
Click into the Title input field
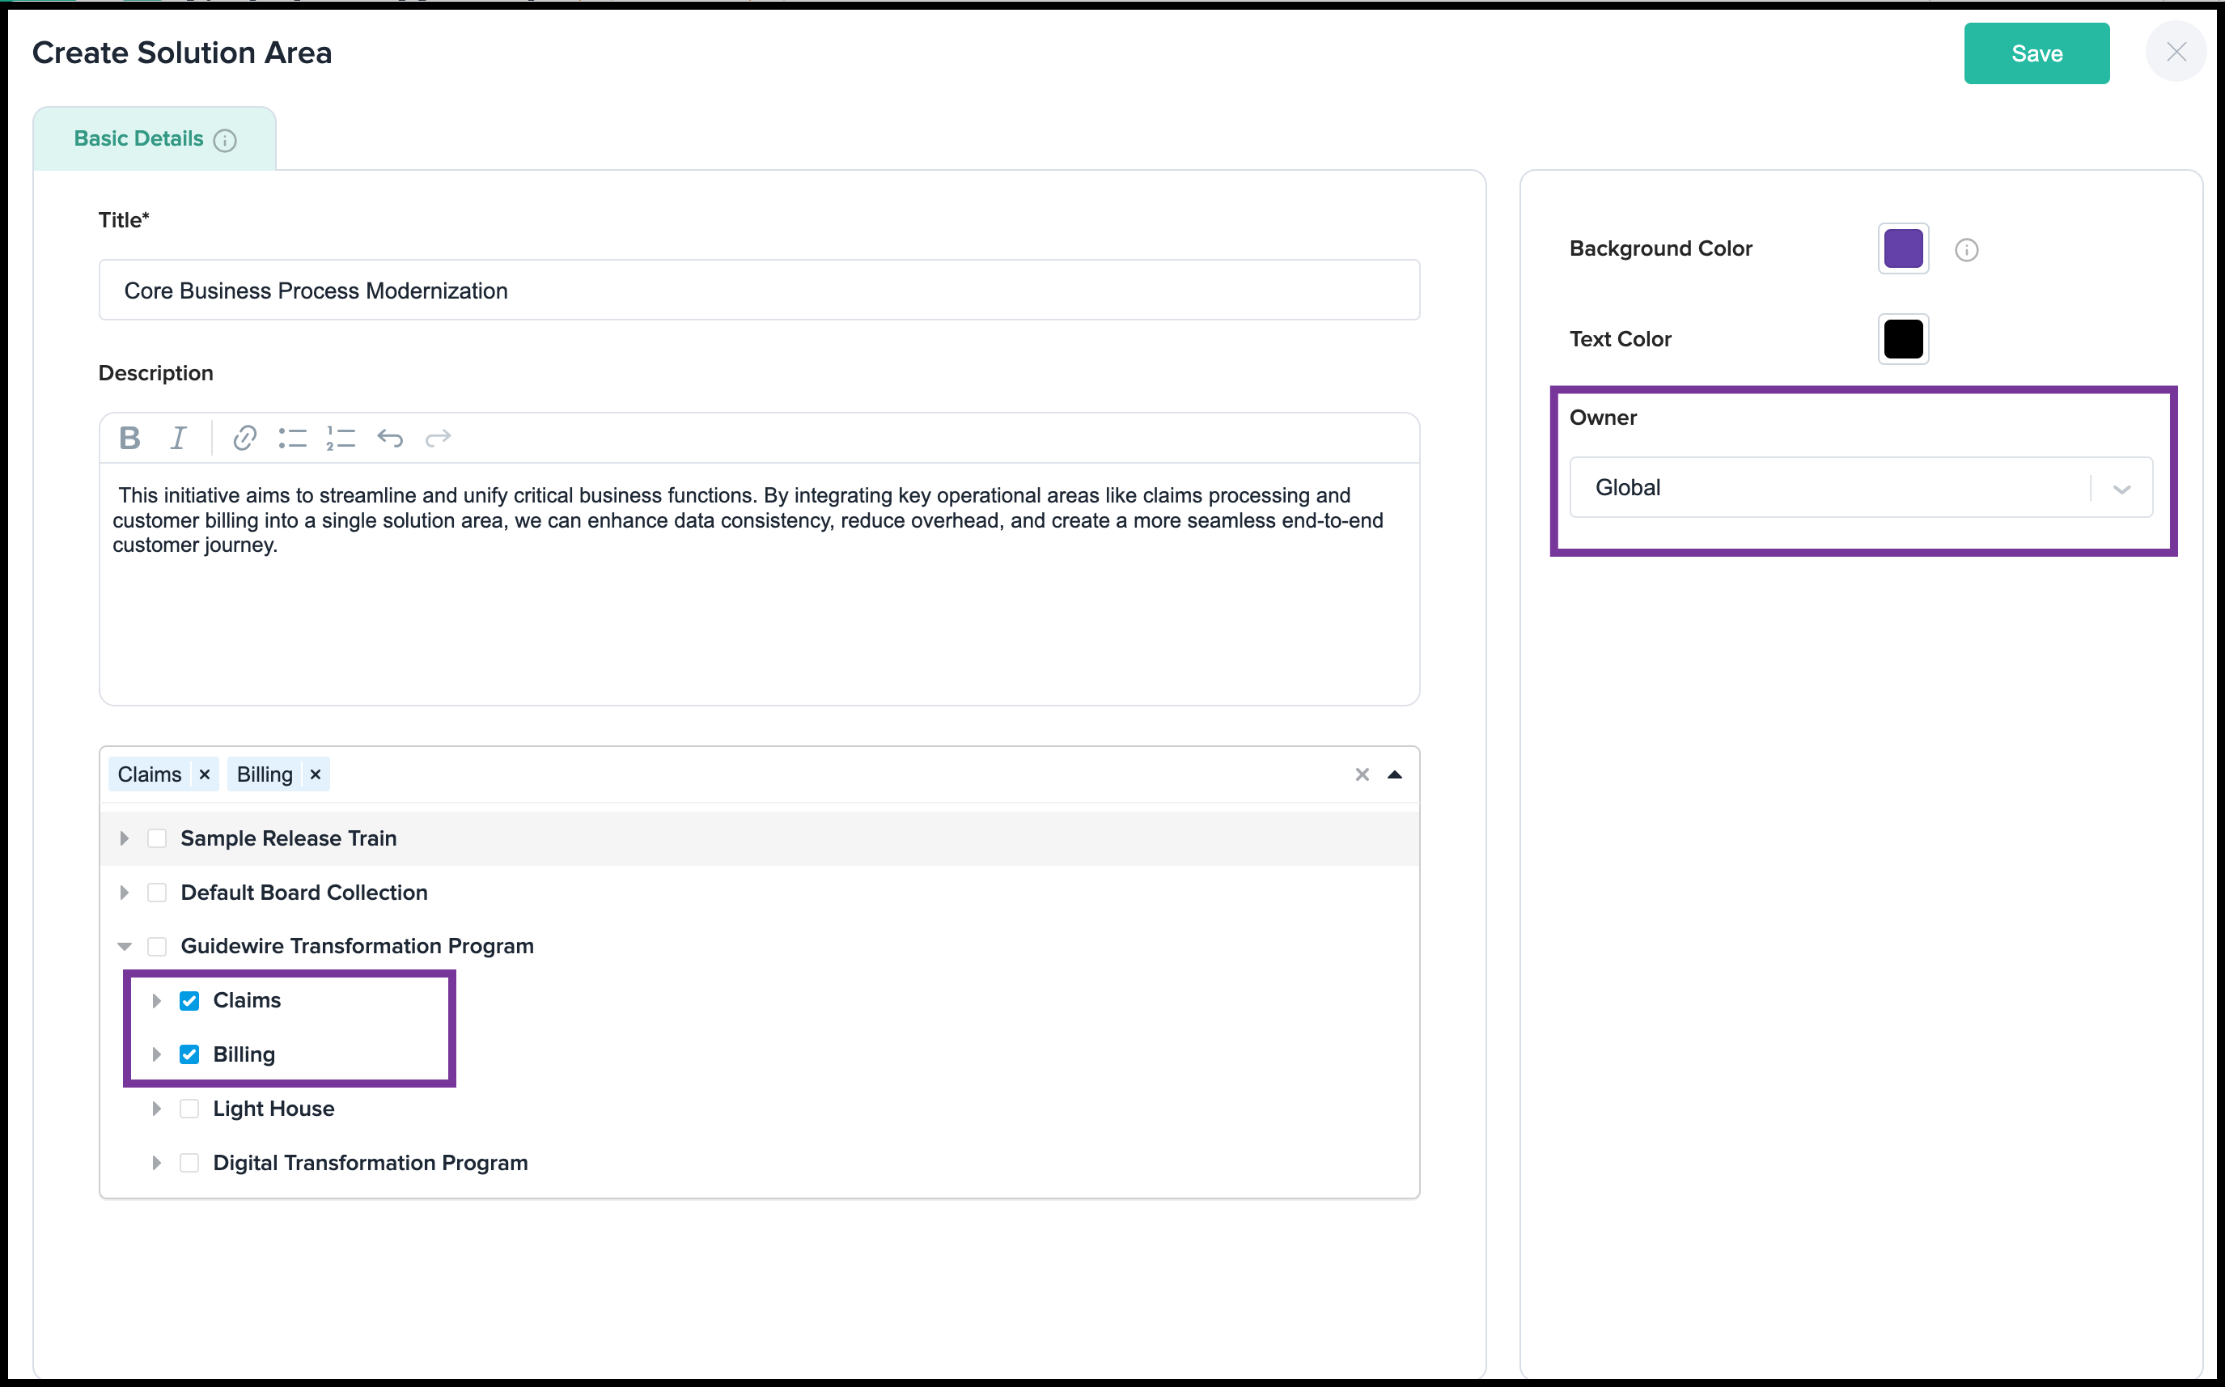758,290
